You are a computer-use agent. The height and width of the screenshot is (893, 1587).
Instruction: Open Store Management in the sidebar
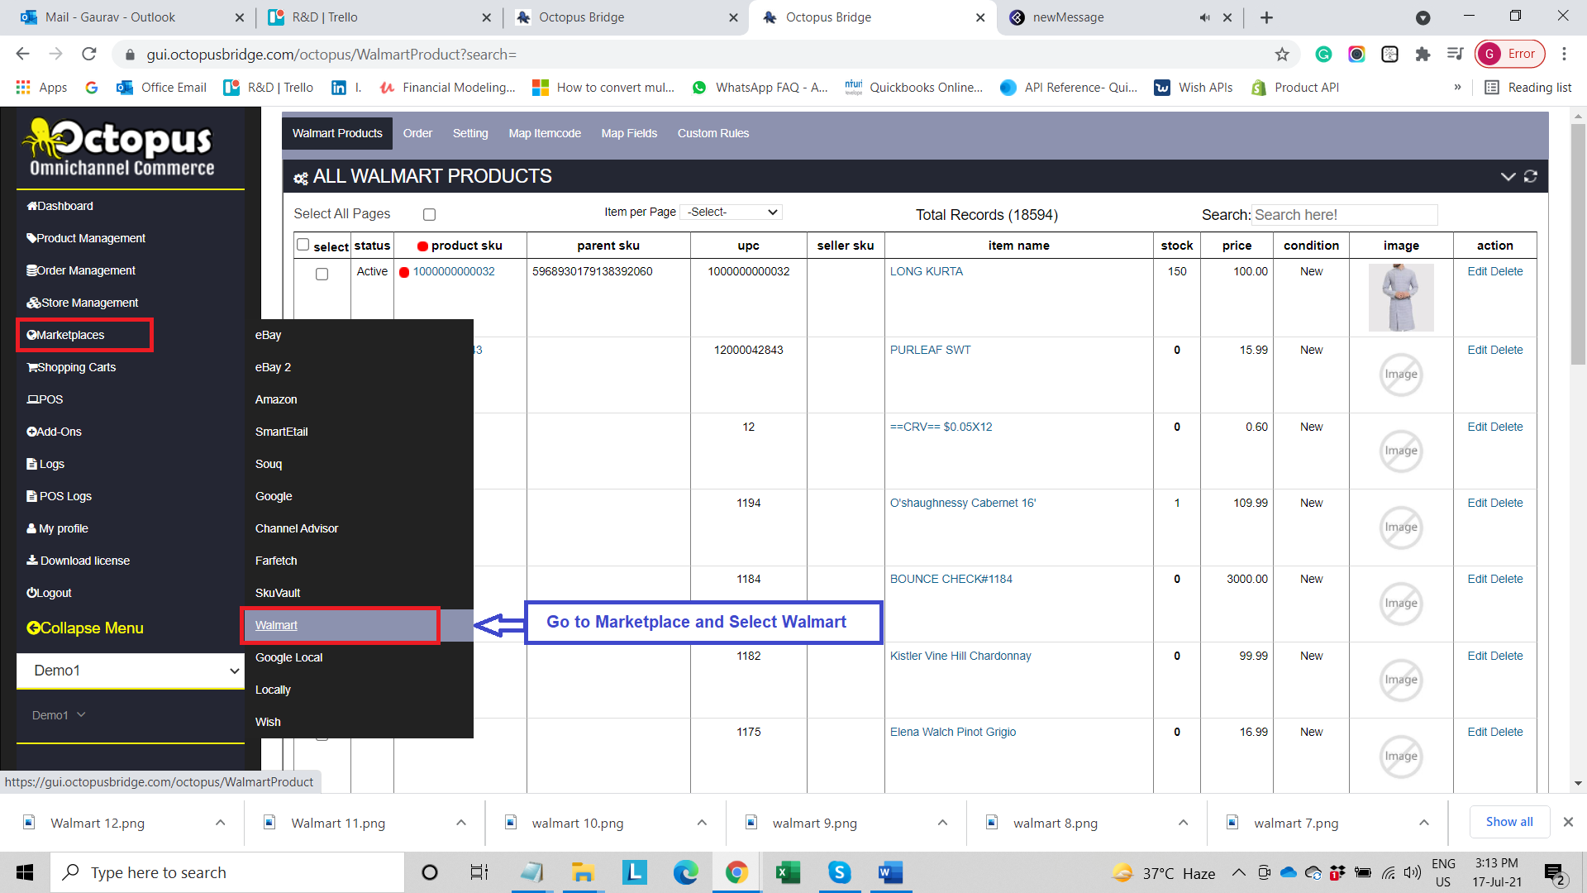click(82, 303)
